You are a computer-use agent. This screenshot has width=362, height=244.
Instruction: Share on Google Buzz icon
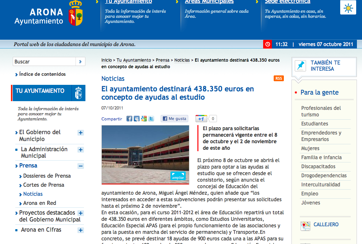point(144,119)
